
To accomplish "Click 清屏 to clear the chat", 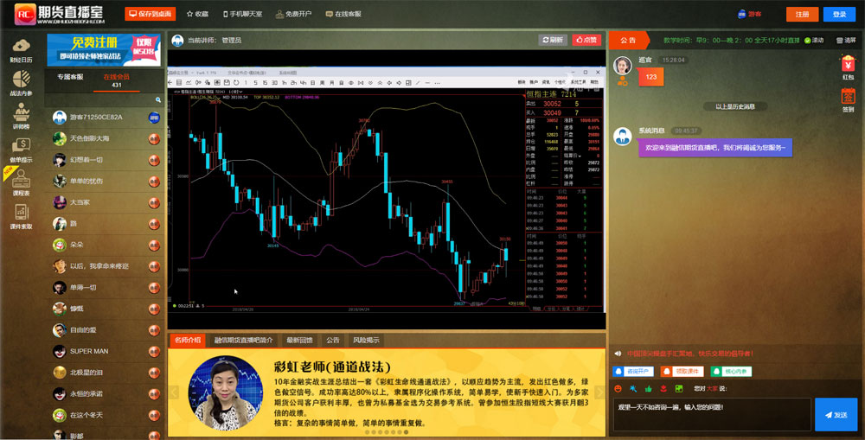I will tap(843, 41).
